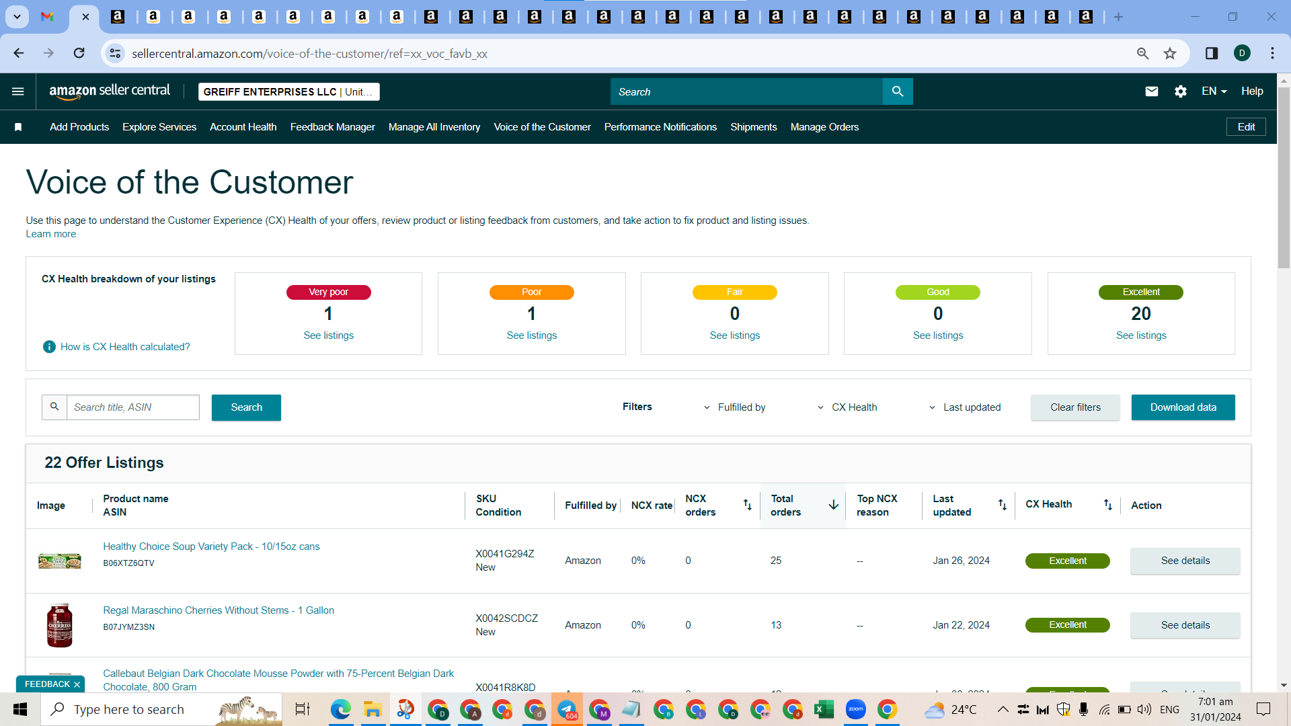Open Healthy Choice Soup Variety Pack link

coord(211,547)
